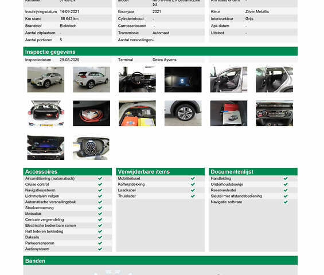Click the Aantal zitplaatsen label
This screenshot has height=275, width=324.
40,33
